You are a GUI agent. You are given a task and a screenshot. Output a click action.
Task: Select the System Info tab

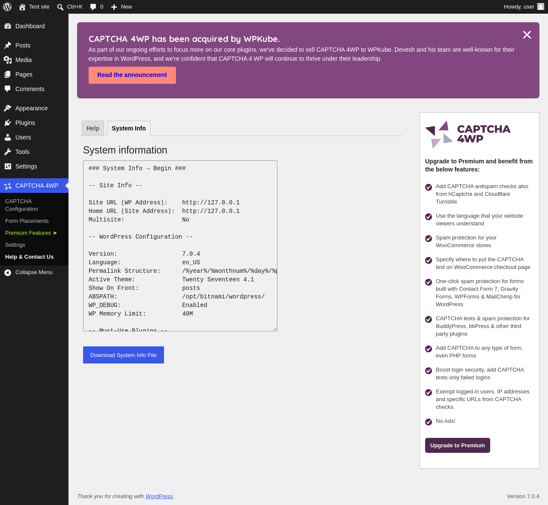click(x=129, y=128)
